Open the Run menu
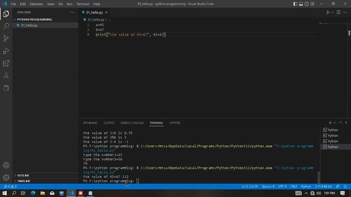This screenshot has width=351, height=197. coord(70,4)
